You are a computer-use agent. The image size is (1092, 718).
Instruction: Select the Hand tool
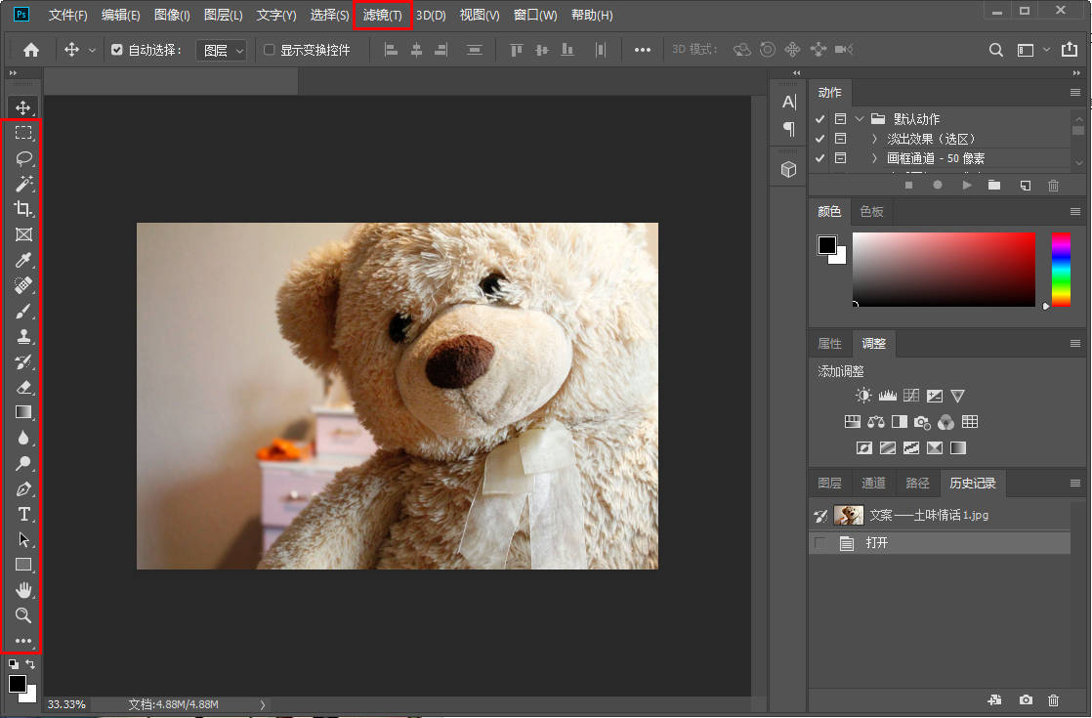[x=23, y=589]
